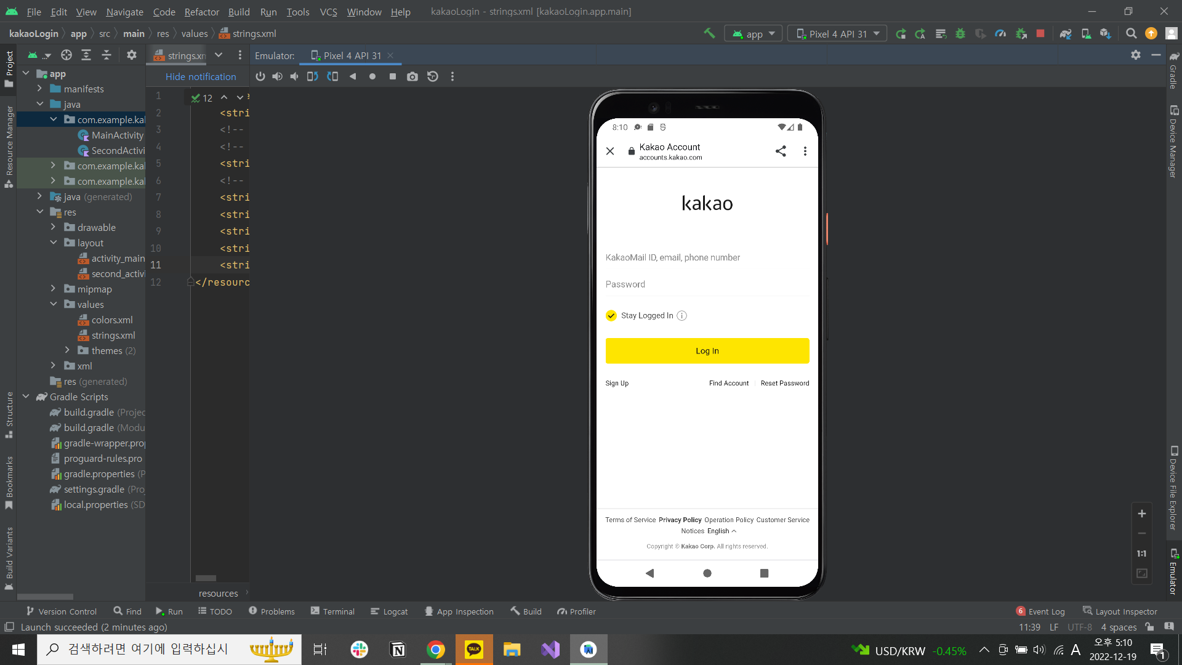Collapse java folder
1182x665 pixels.
coord(39,104)
